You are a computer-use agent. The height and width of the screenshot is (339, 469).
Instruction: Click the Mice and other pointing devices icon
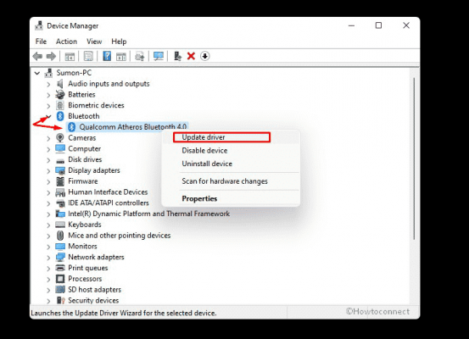60,236
